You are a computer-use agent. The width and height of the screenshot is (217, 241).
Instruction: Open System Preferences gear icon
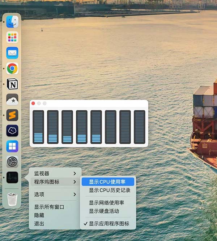[x=12, y=162]
